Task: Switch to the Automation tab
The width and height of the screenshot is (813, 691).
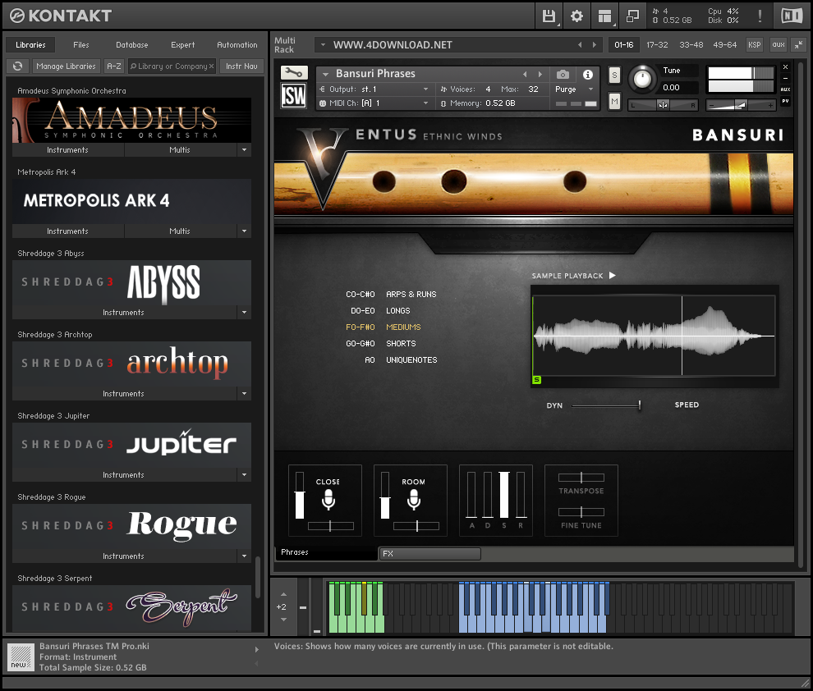Action: point(237,45)
